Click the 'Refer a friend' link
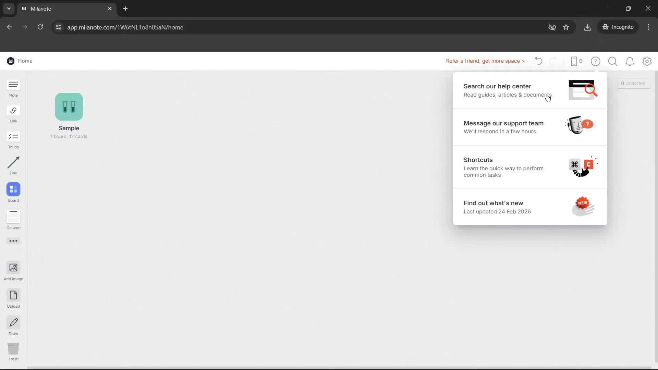Viewport: 658px width, 370px height. pos(485,61)
